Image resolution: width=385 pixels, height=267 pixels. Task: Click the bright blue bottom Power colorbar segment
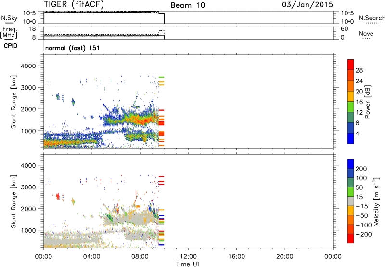click(x=351, y=138)
